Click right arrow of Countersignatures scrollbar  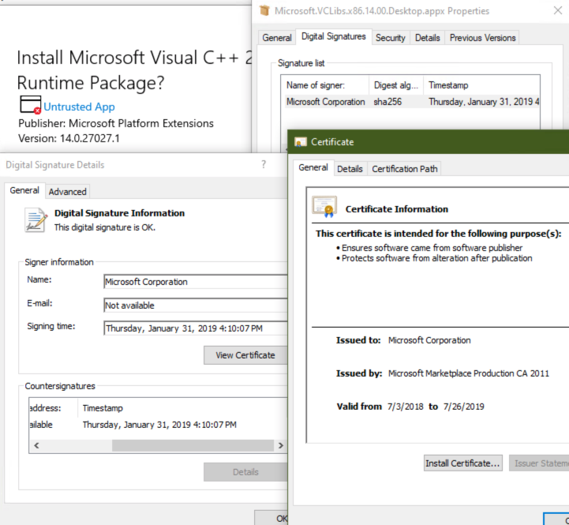point(280,445)
